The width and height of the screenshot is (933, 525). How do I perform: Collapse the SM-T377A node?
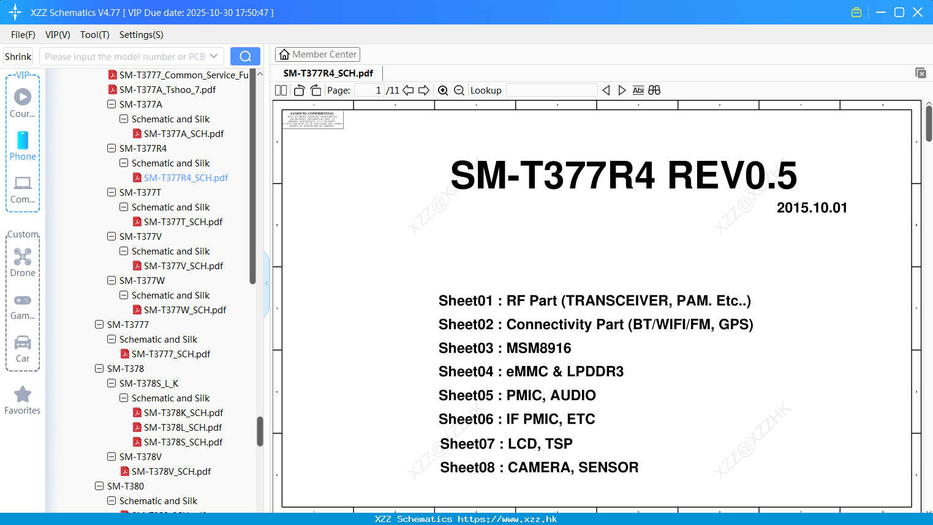111,104
